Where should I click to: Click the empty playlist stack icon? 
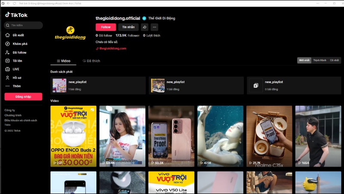(x=256, y=85)
